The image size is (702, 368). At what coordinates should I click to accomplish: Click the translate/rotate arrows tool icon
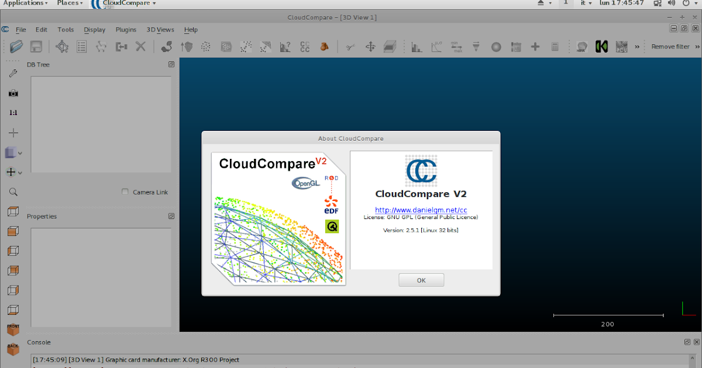(370, 47)
